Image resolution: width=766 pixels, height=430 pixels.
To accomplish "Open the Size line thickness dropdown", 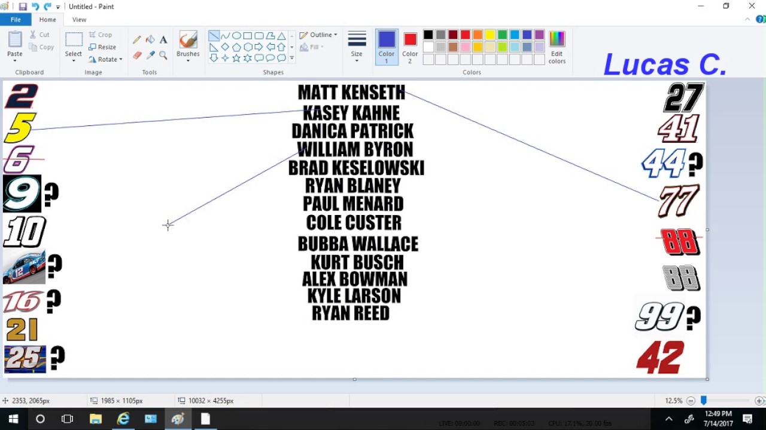I will pyautogui.click(x=357, y=47).
